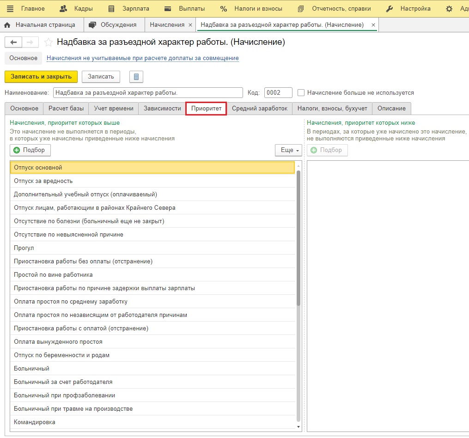Select row Оплата простоя по независящим причинам
This screenshot has width=469, height=438.
(x=152, y=315)
